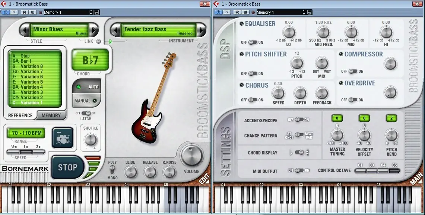This screenshot has width=425, height=215.
Task: Toggle Chord Display flat/sharp switch
Action: pos(299,152)
